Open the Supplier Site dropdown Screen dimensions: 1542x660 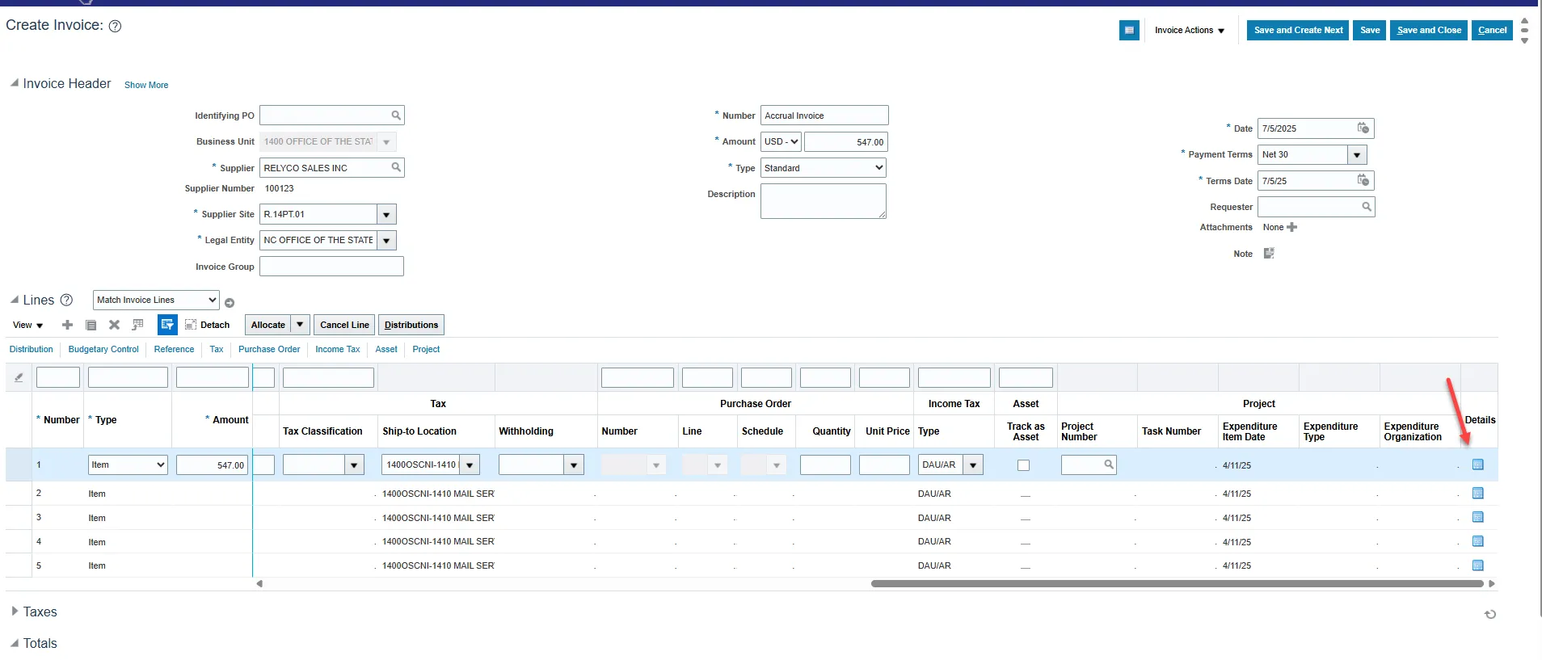point(386,215)
